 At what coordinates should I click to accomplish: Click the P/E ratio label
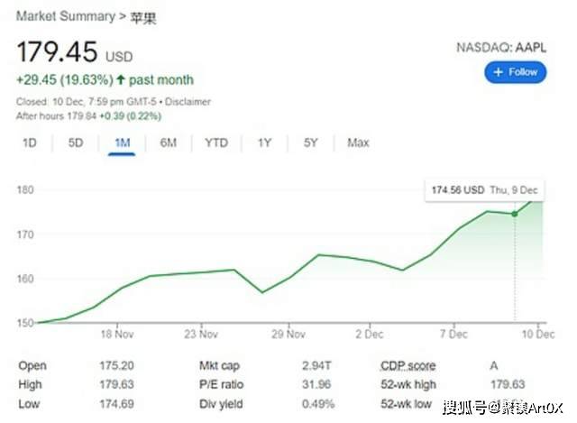point(221,384)
